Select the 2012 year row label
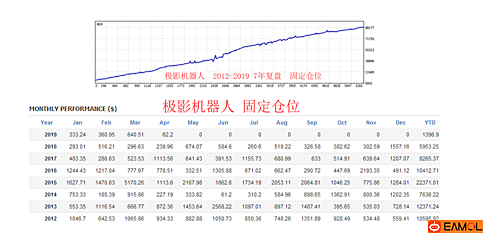Image resolution: width=483 pixels, height=233 pixels. pyautogui.click(x=51, y=218)
